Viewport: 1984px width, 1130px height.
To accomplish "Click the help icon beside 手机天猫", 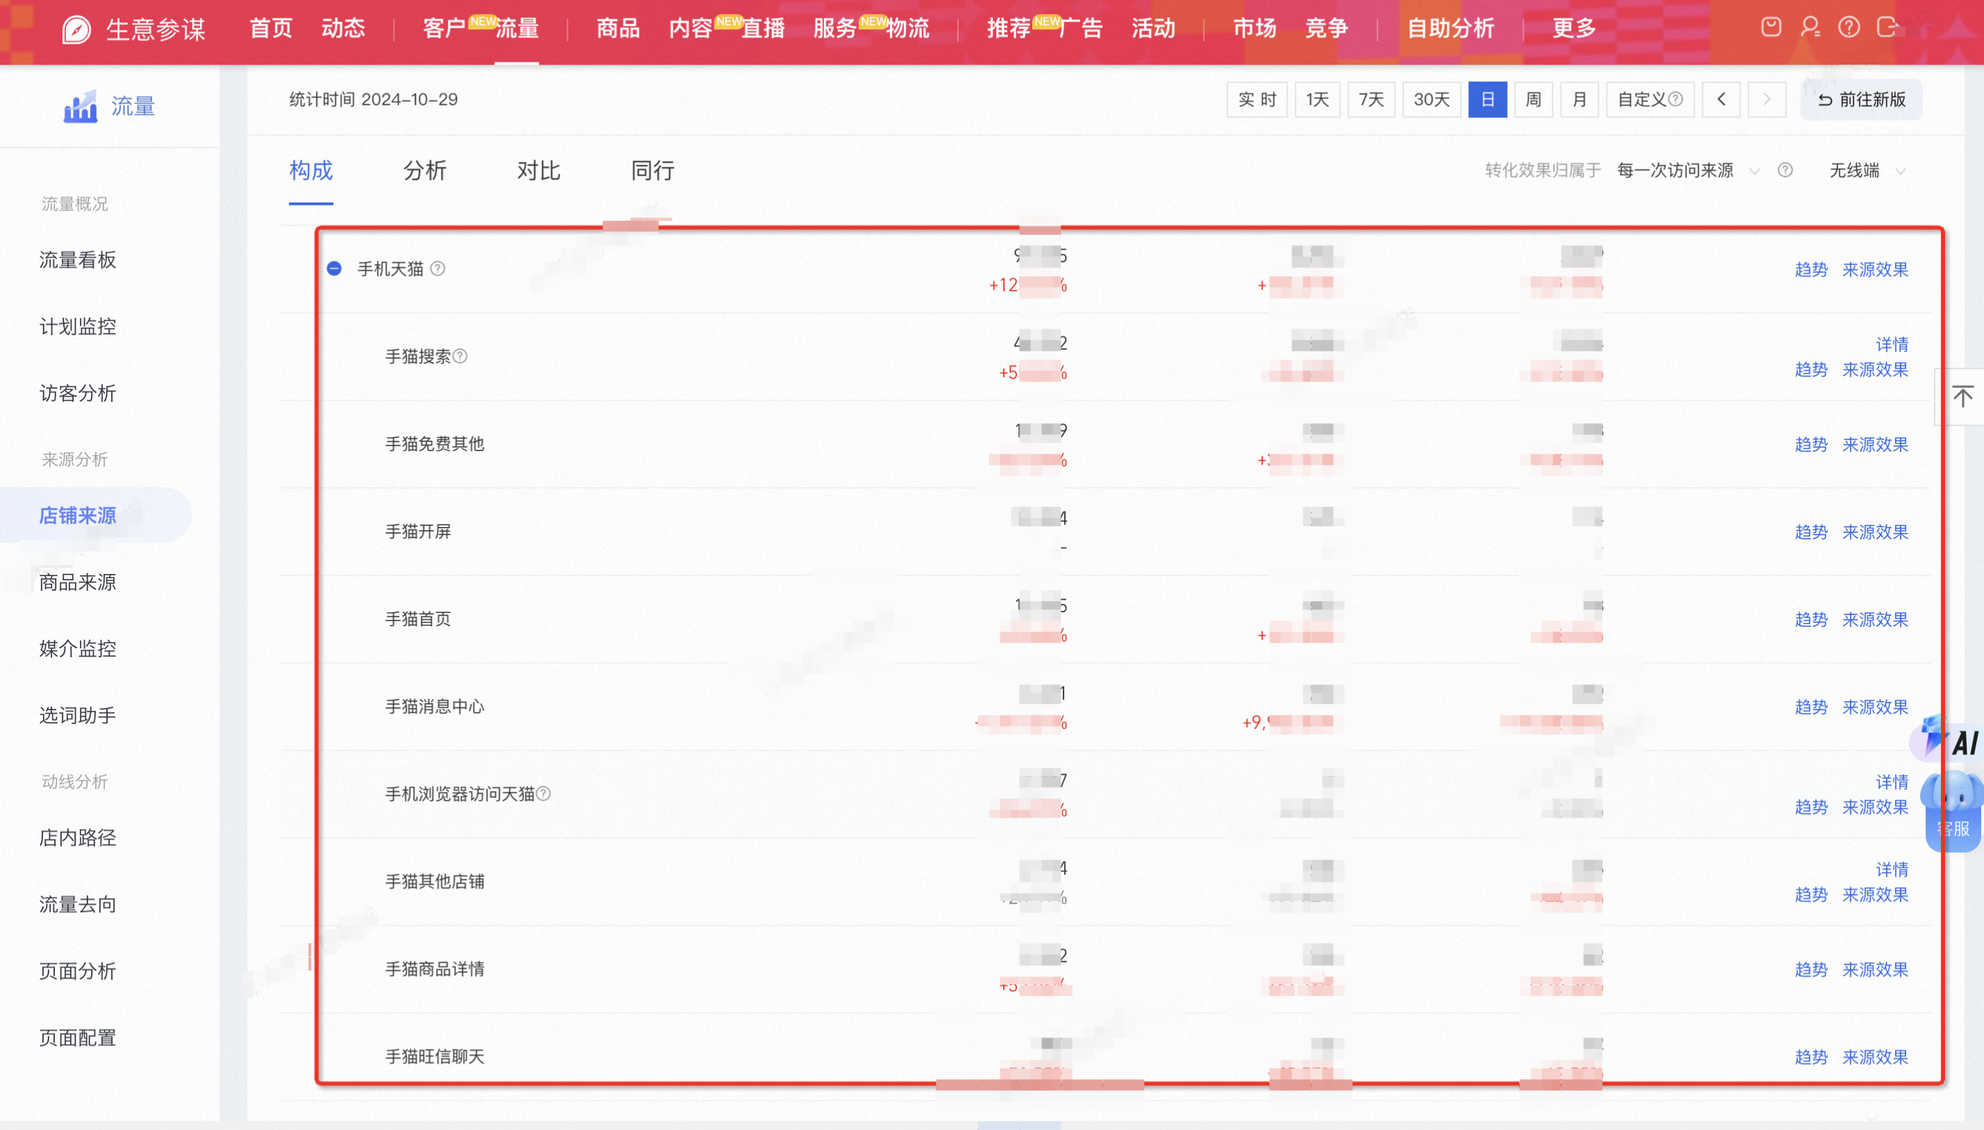I will click(x=438, y=269).
